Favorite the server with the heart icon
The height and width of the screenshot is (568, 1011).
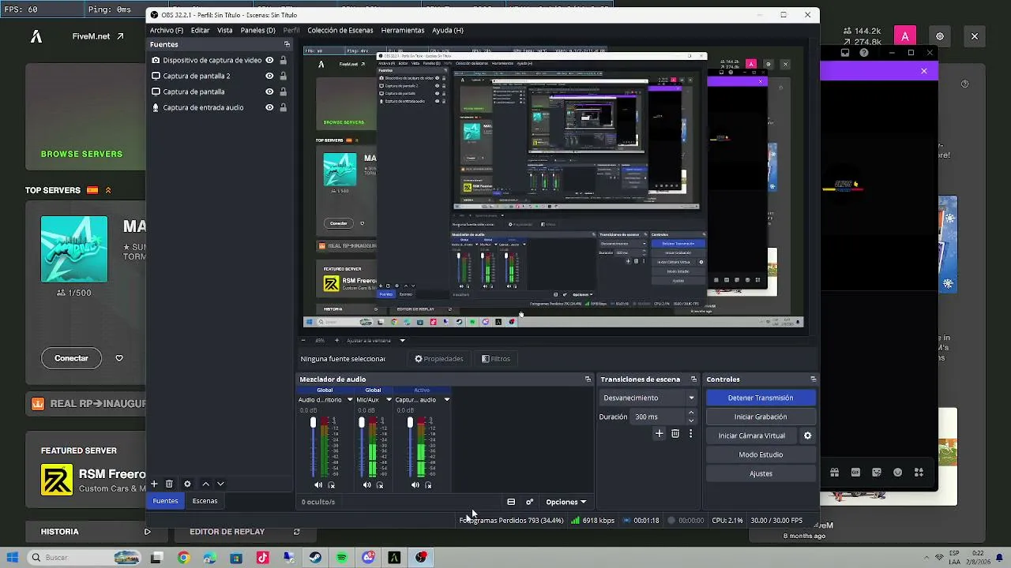tap(119, 358)
